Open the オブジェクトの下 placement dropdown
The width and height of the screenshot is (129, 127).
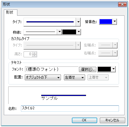pos(43,77)
